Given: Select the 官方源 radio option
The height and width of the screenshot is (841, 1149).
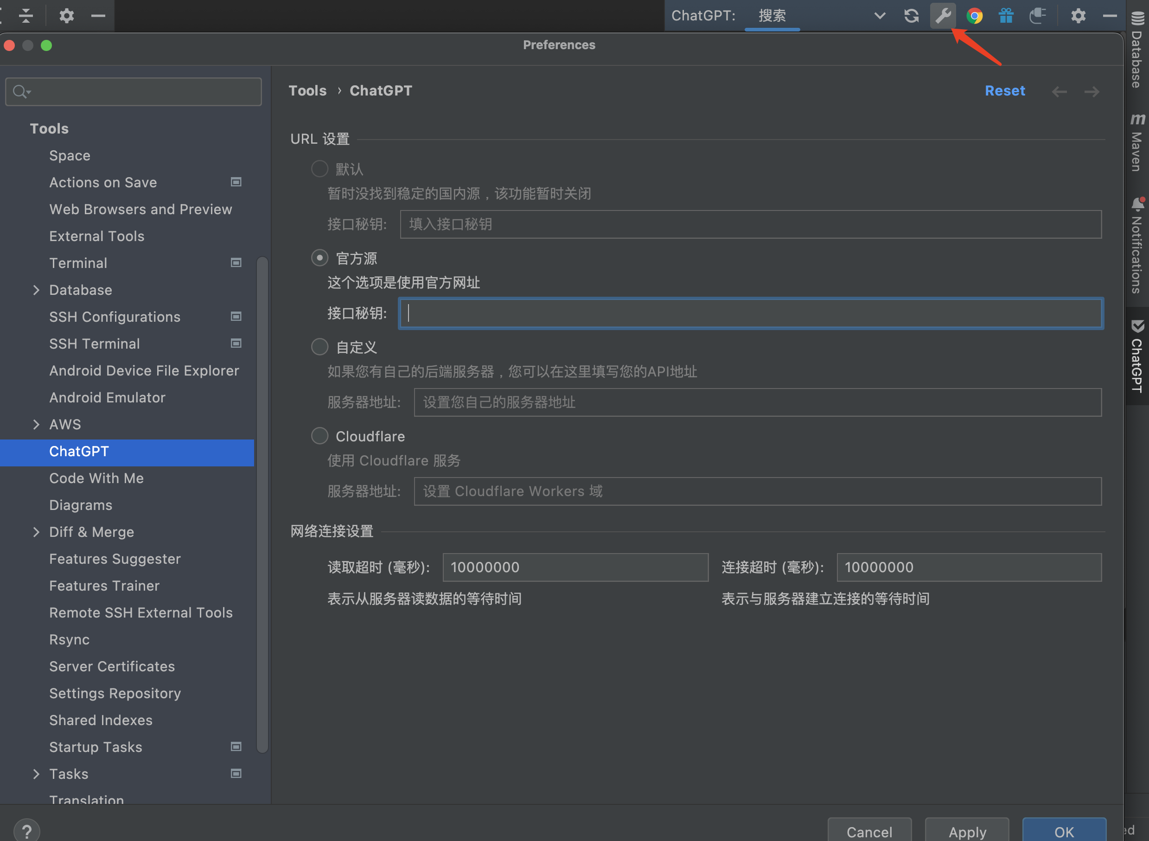Looking at the screenshot, I should point(319,258).
